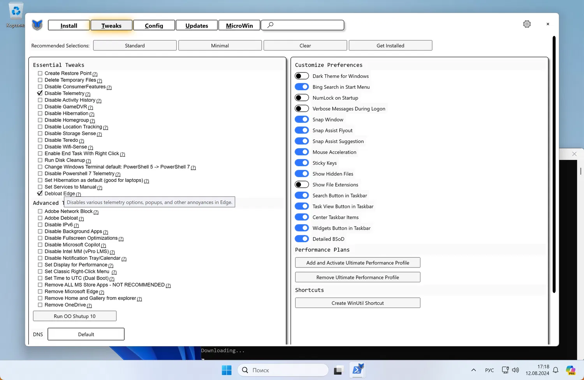Show help for Disable IPv6

pos(76,225)
